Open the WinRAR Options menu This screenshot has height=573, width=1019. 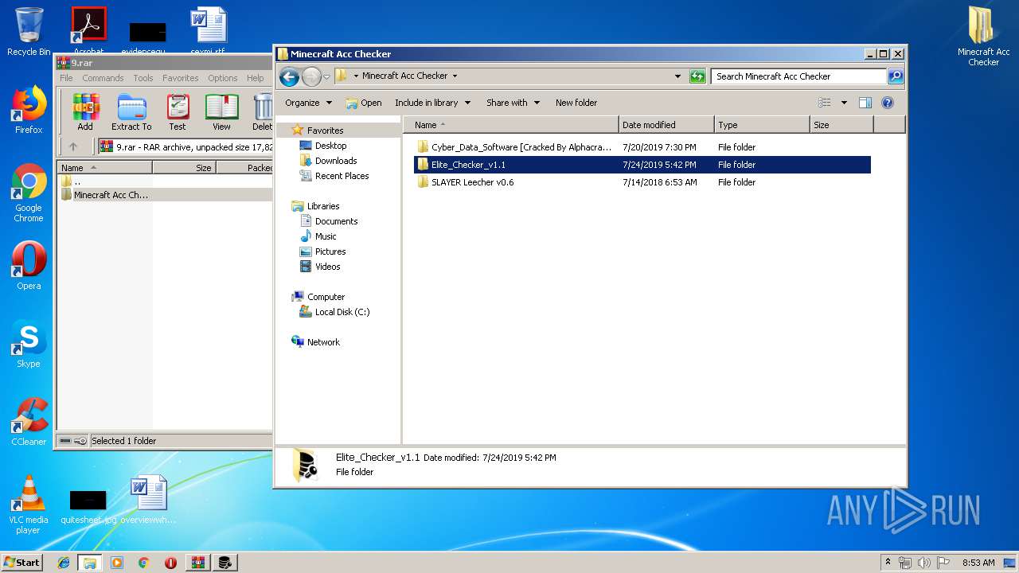(223, 78)
